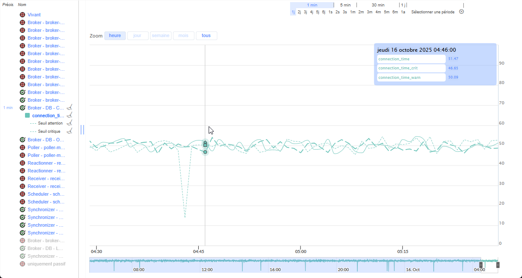Select the 1m period tab

click(353, 12)
